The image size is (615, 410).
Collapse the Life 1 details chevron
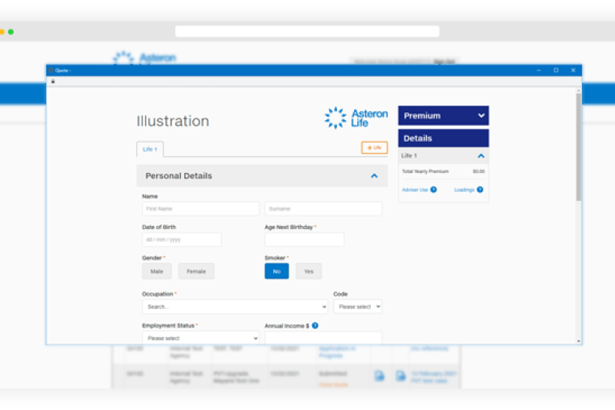480,156
